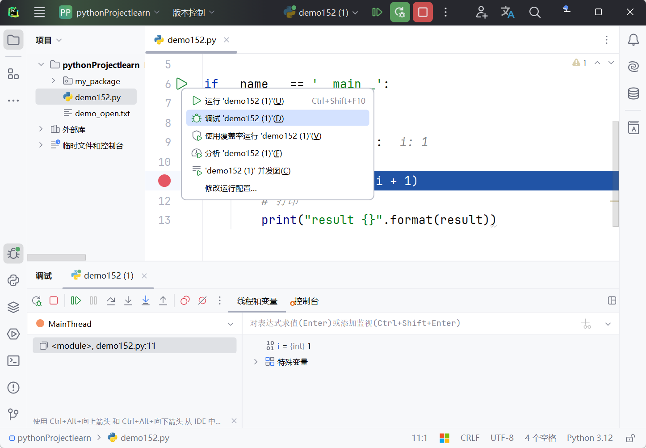Viewport: 646px width, 448px height.
Task: Open the Terminal tool window icon
Action: click(x=13, y=361)
